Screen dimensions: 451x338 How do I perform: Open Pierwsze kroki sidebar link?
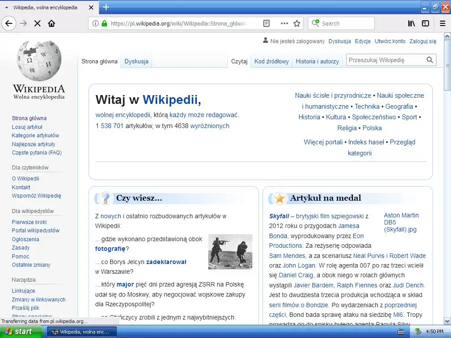[29, 222]
